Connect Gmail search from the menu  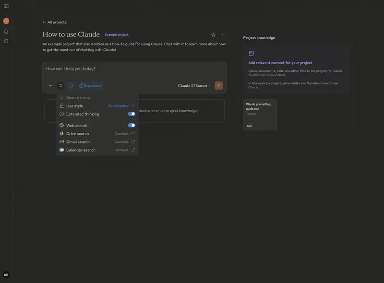(124, 142)
